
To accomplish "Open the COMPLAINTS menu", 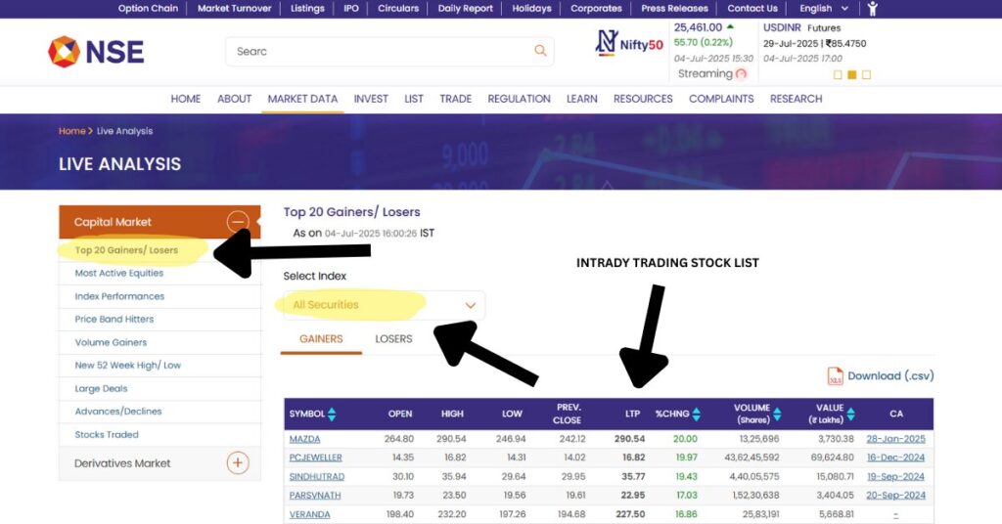I will (721, 99).
